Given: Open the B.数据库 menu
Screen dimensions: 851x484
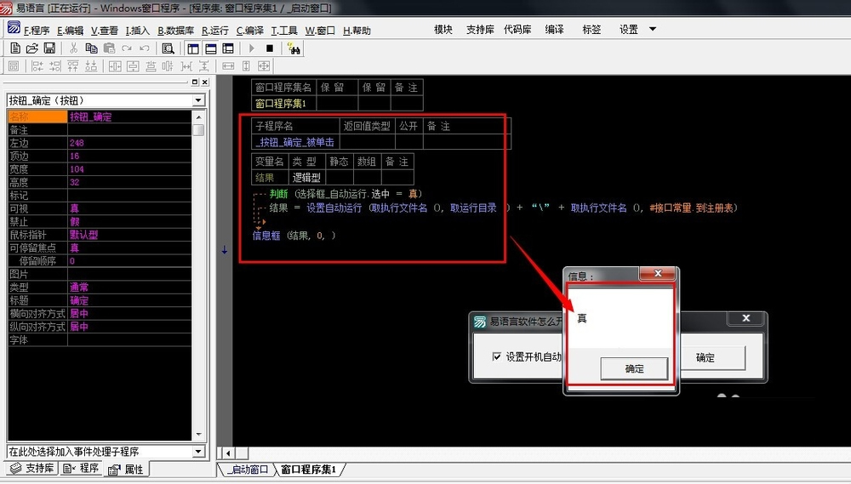Looking at the screenshot, I should (x=175, y=31).
